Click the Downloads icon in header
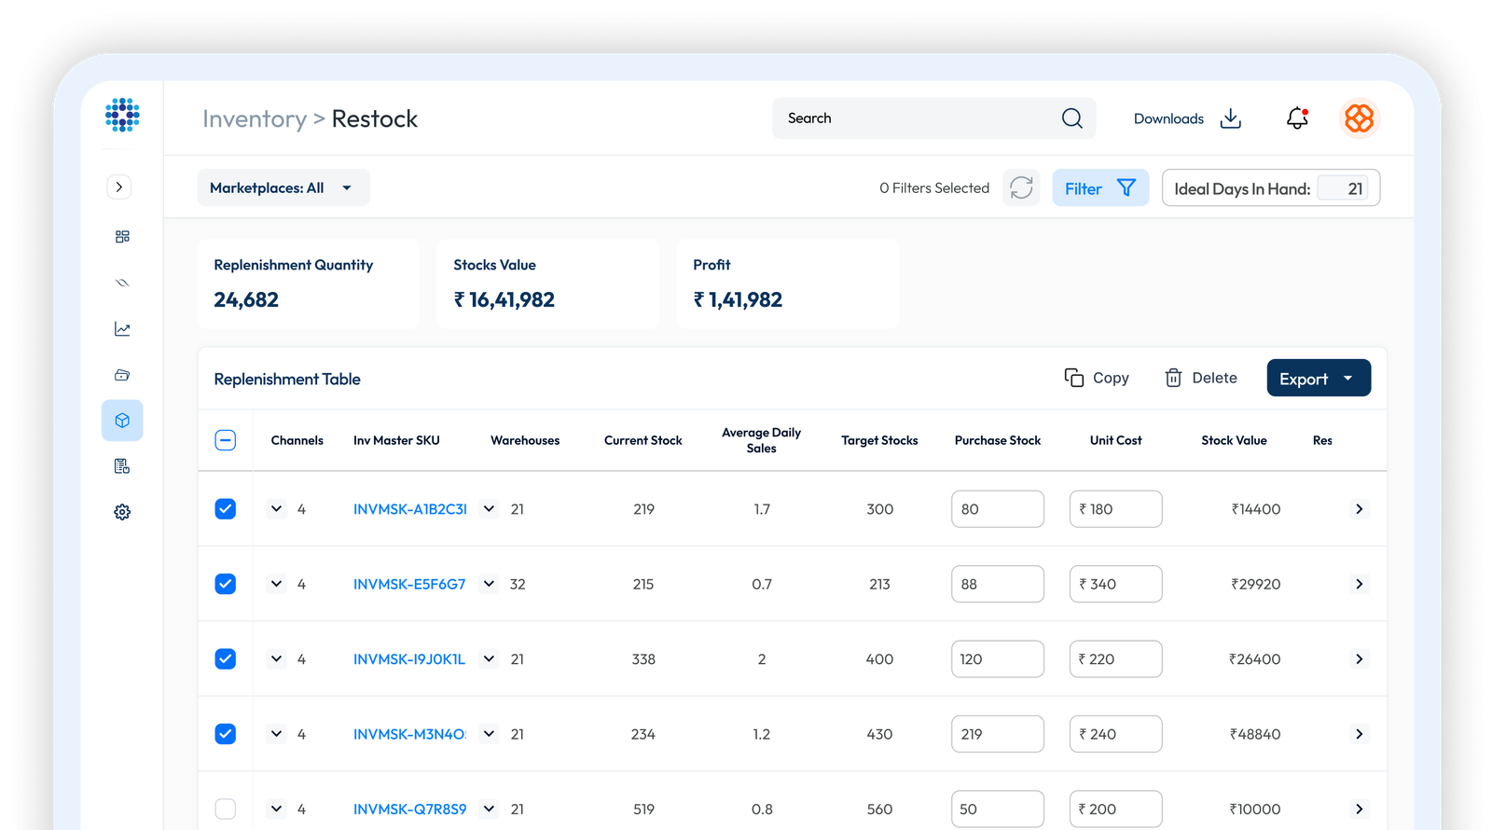This screenshot has height=830, width=1492. (1231, 118)
